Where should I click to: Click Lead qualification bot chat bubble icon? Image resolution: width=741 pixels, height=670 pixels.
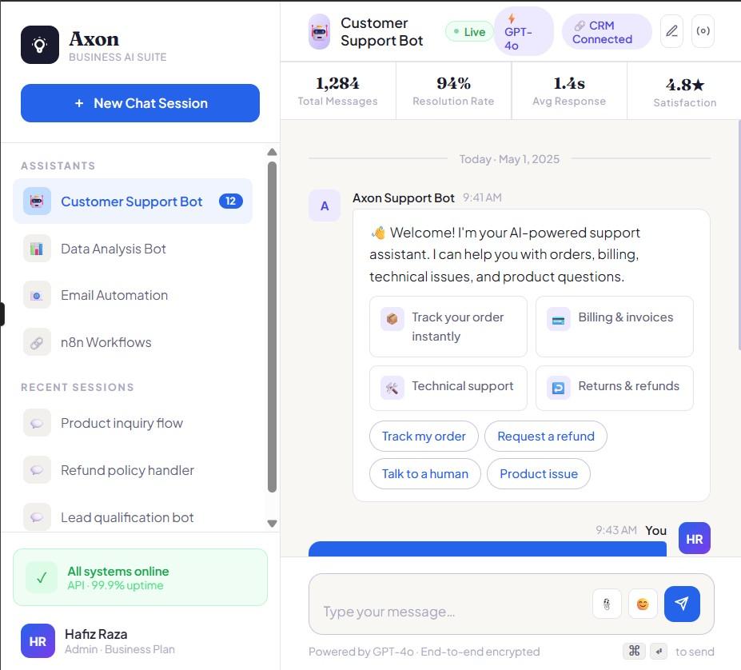pos(37,516)
